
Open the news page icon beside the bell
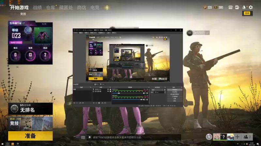point(237,7)
